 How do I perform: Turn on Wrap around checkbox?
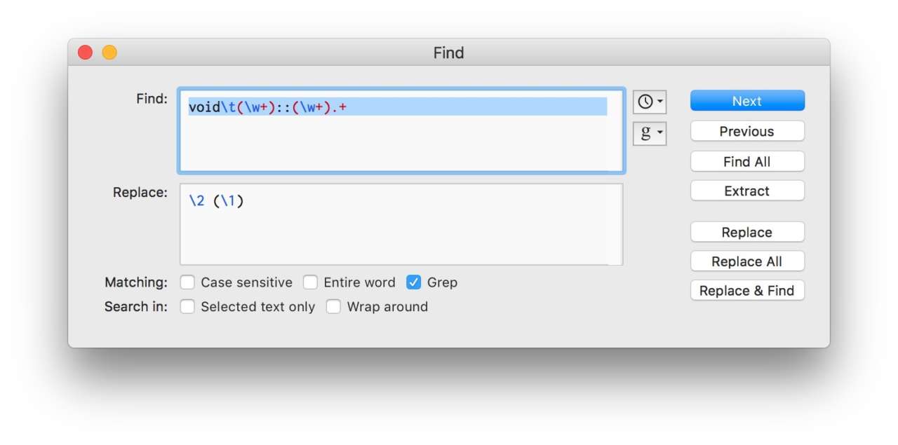[333, 307]
